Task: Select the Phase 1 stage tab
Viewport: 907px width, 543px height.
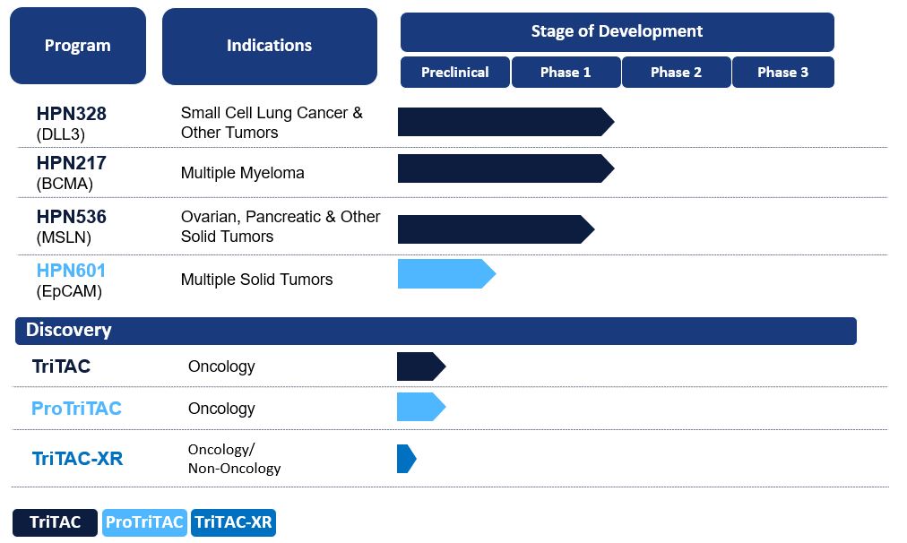Action: coord(566,73)
